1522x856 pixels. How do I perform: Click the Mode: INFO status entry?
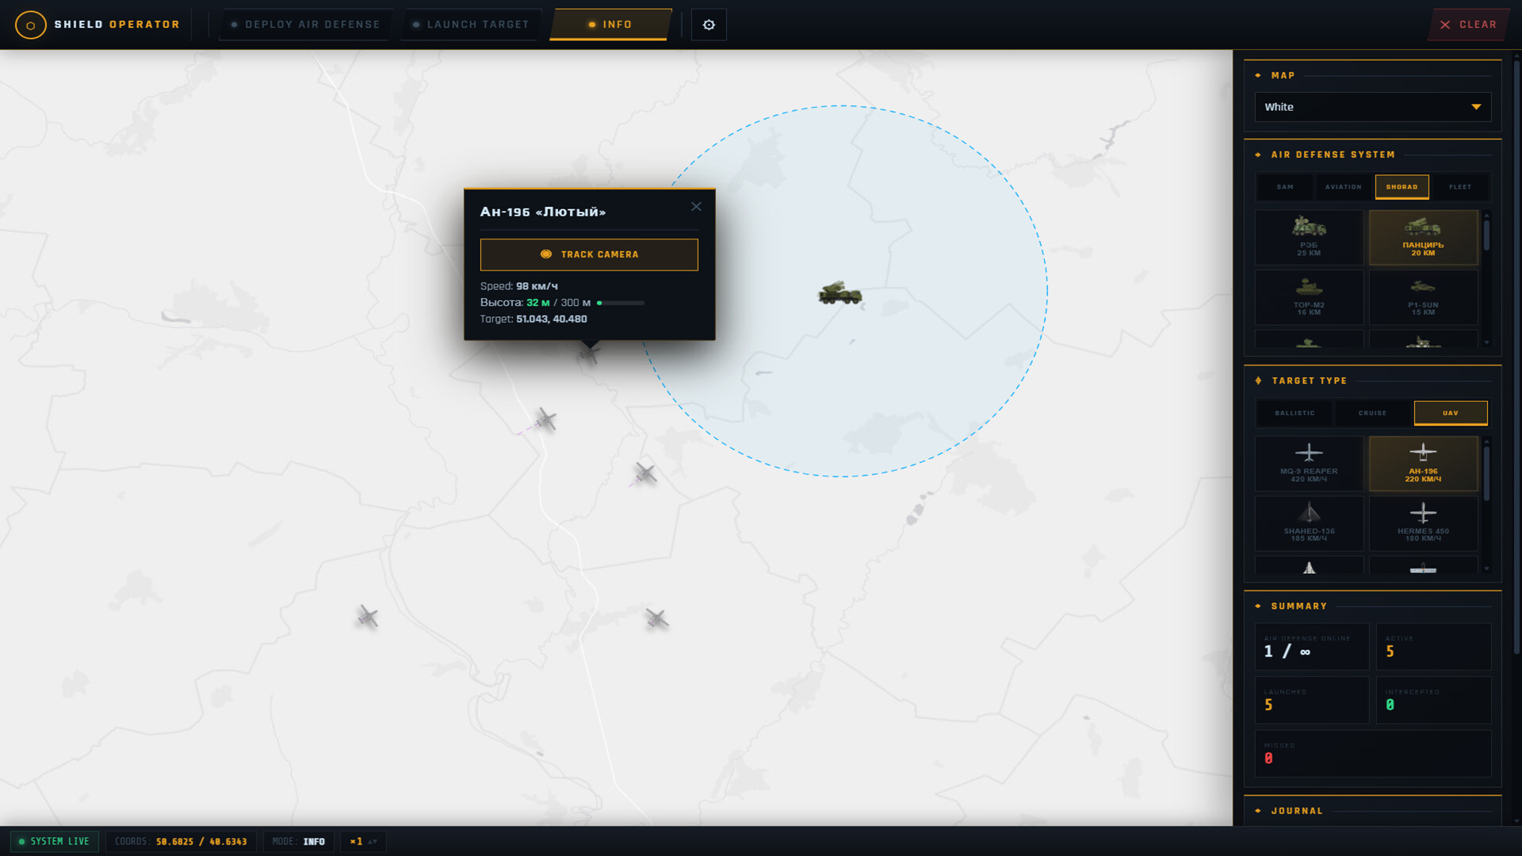pos(298,842)
